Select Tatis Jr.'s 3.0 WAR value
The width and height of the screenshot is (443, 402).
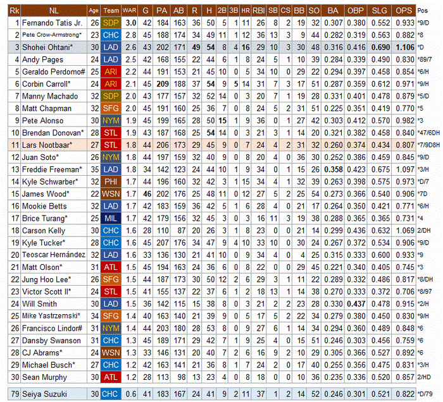131,23
